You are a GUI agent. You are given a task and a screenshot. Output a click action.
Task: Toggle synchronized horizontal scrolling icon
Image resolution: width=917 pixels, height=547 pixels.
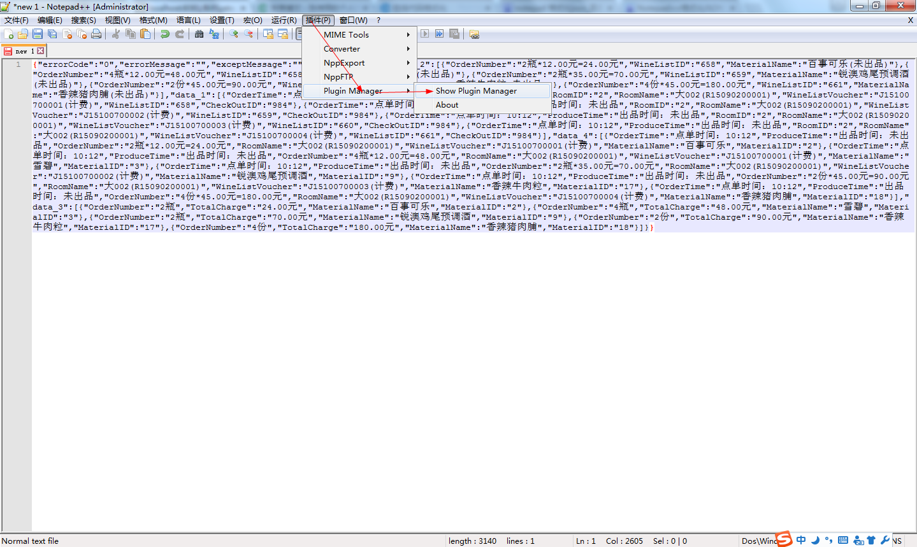pos(283,34)
